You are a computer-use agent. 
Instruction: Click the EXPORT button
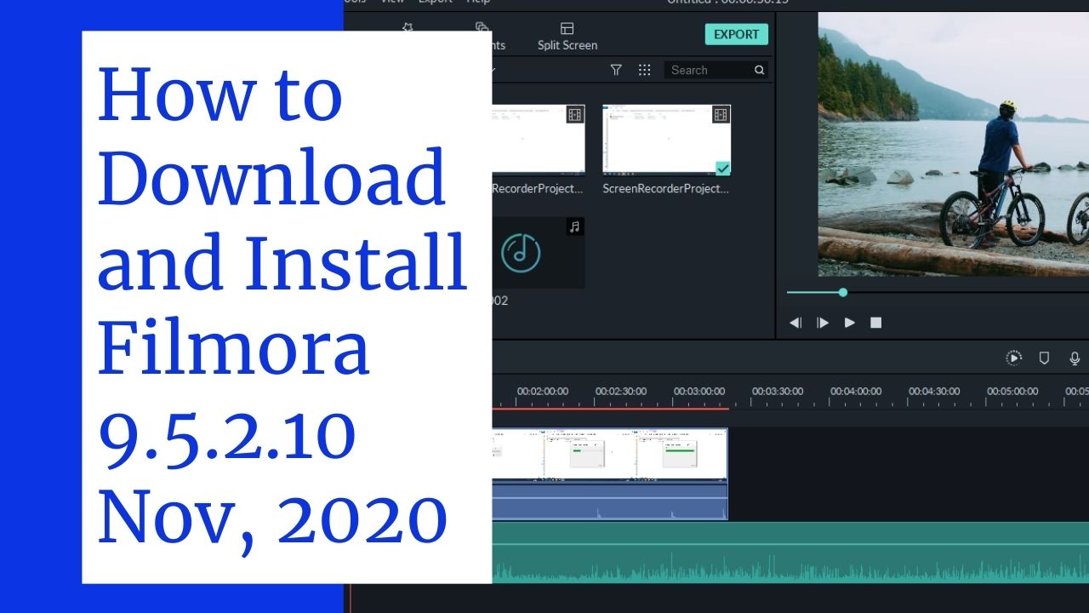(736, 34)
